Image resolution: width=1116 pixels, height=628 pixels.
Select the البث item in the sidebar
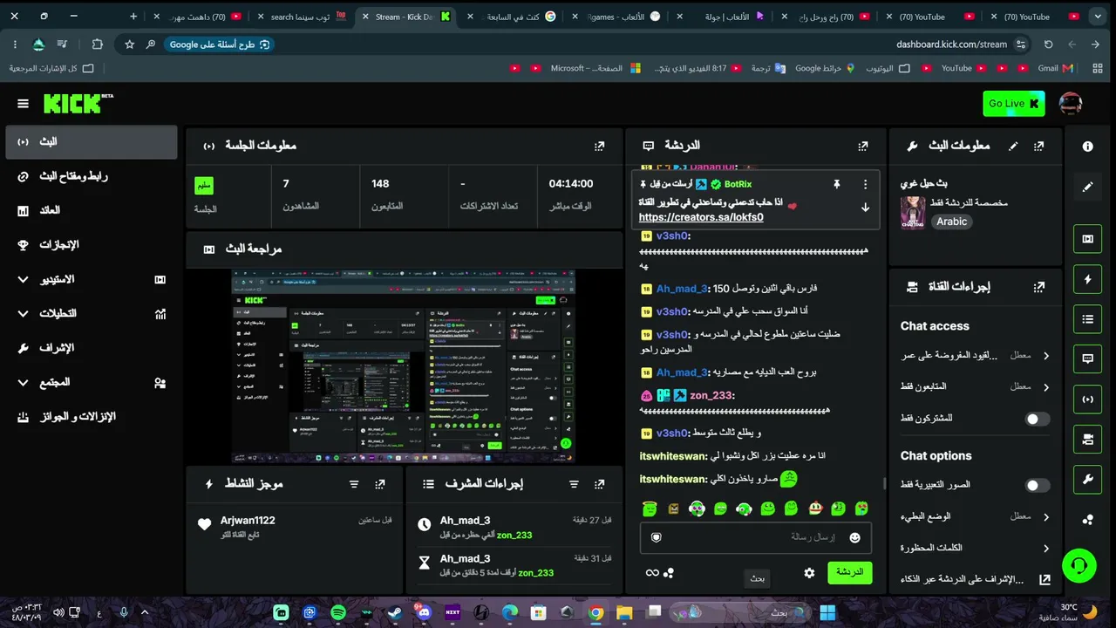pos(92,141)
